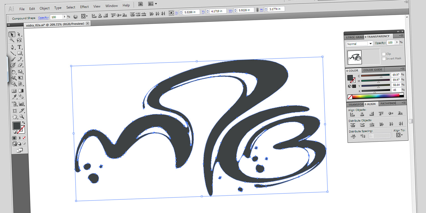
Task: Select the Line Segment tool
Action: (12, 53)
